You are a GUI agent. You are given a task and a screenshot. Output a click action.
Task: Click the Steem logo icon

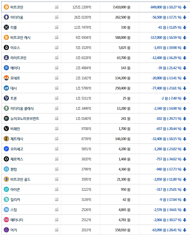6,210
